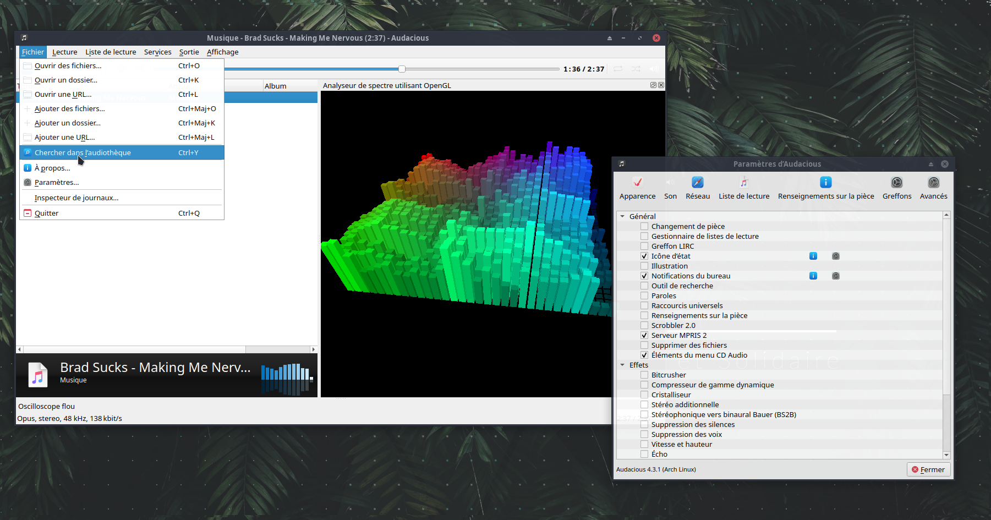Image resolution: width=991 pixels, height=520 pixels.
Task: Click the Fermer button
Action: (x=928, y=469)
